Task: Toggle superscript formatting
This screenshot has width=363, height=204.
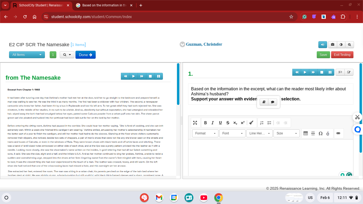Action: [x=243, y=123]
